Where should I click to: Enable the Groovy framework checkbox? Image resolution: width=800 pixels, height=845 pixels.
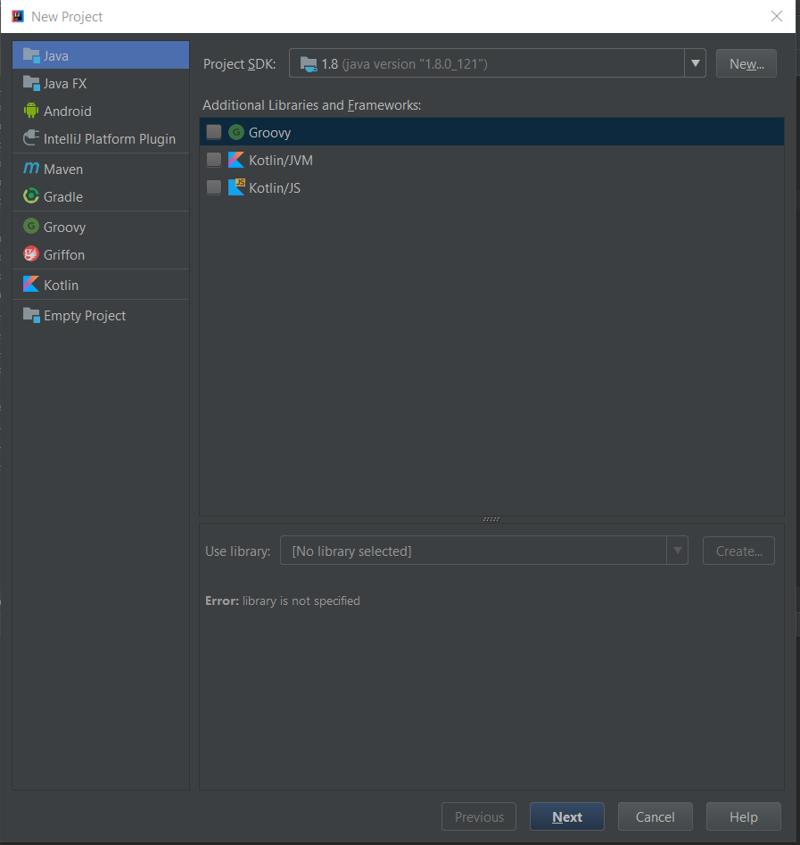pyautogui.click(x=214, y=132)
